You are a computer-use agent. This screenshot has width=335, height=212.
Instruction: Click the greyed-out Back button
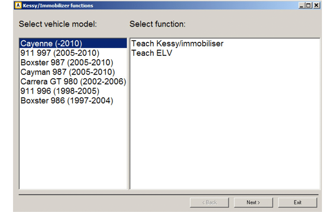pyautogui.click(x=209, y=203)
